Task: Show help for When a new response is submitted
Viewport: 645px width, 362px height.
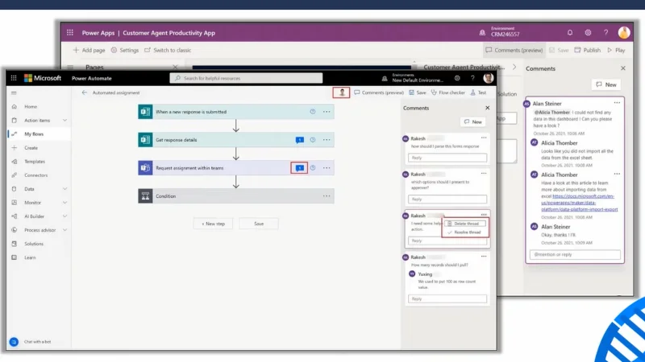Action: point(313,112)
